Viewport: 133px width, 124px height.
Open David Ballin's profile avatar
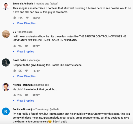point(6,63)
